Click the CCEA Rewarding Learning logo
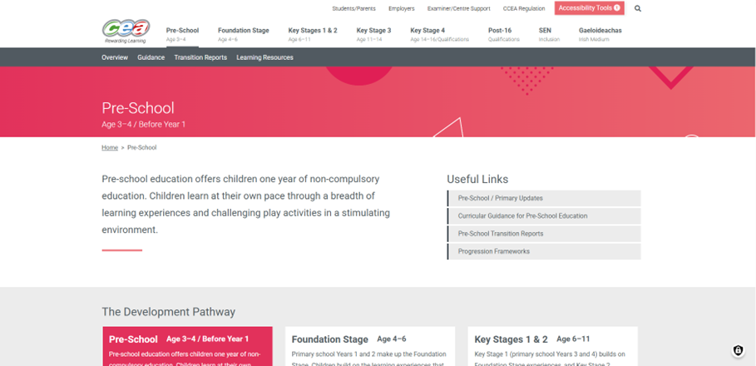This screenshot has height=366, width=756. [126, 31]
